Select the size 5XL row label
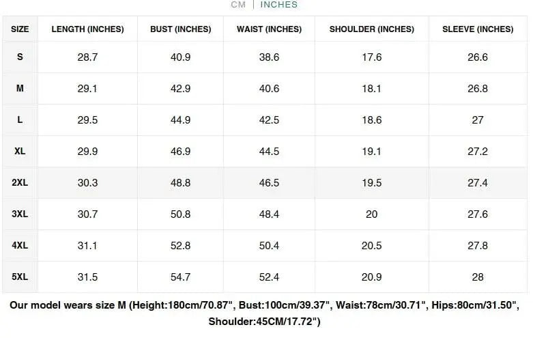The height and width of the screenshot is (338, 533). pos(20,277)
